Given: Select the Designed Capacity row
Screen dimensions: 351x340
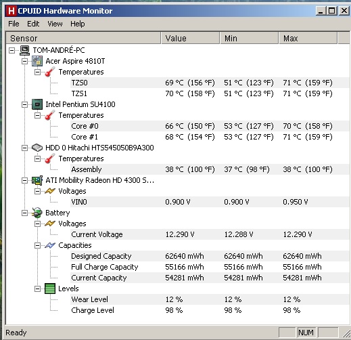Looking at the screenshot, I should pyautogui.click(x=210, y=256).
